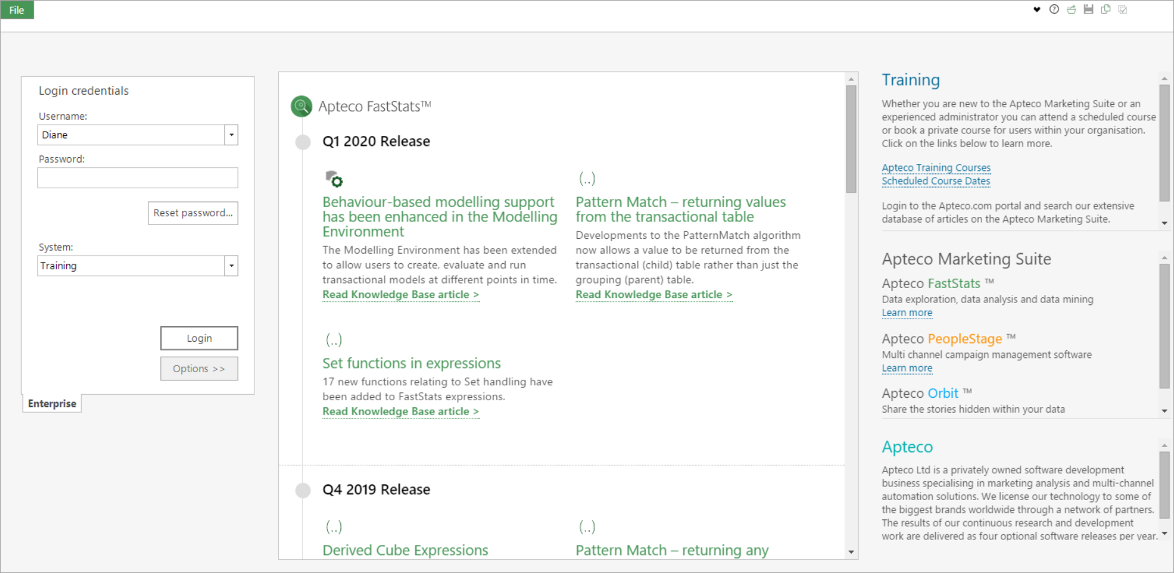Image resolution: width=1174 pixels, height=573 pixels.
Task: Open the Pattern Match returning any heading
Action: pos(672,551)
